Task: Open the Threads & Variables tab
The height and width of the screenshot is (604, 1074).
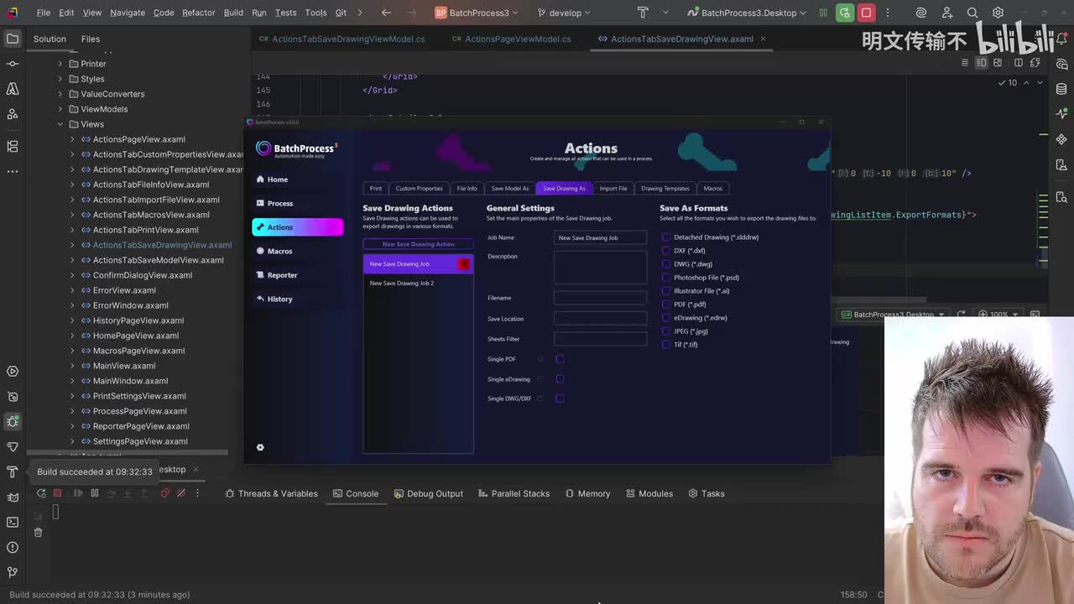Action: [x=271, y=493]
